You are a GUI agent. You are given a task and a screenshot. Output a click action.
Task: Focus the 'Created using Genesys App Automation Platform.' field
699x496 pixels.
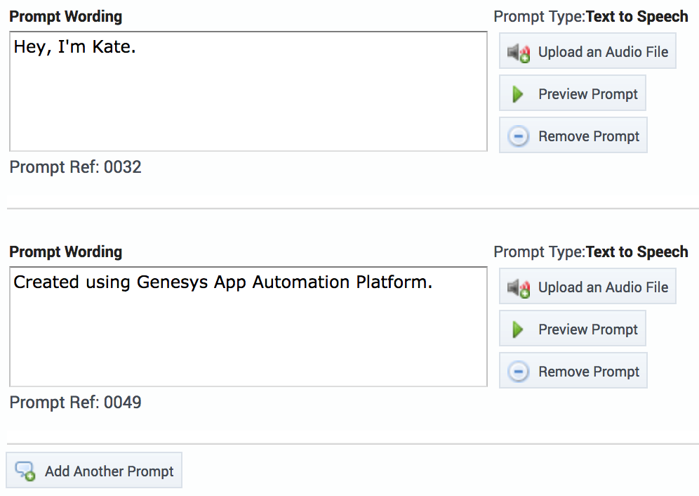[248, 327]
